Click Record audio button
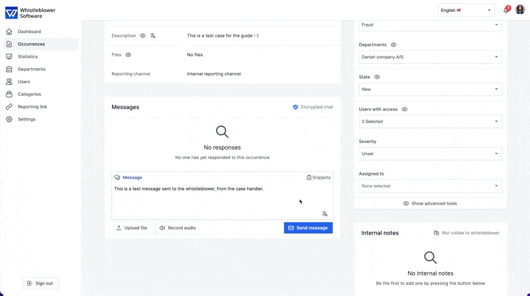This screenshot has height=296, width=530. click(178, 228)
